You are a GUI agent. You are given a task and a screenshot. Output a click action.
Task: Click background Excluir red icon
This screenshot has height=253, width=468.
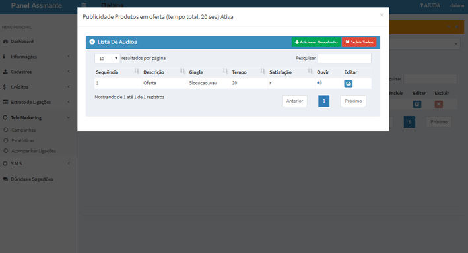[x=438, y=104]
